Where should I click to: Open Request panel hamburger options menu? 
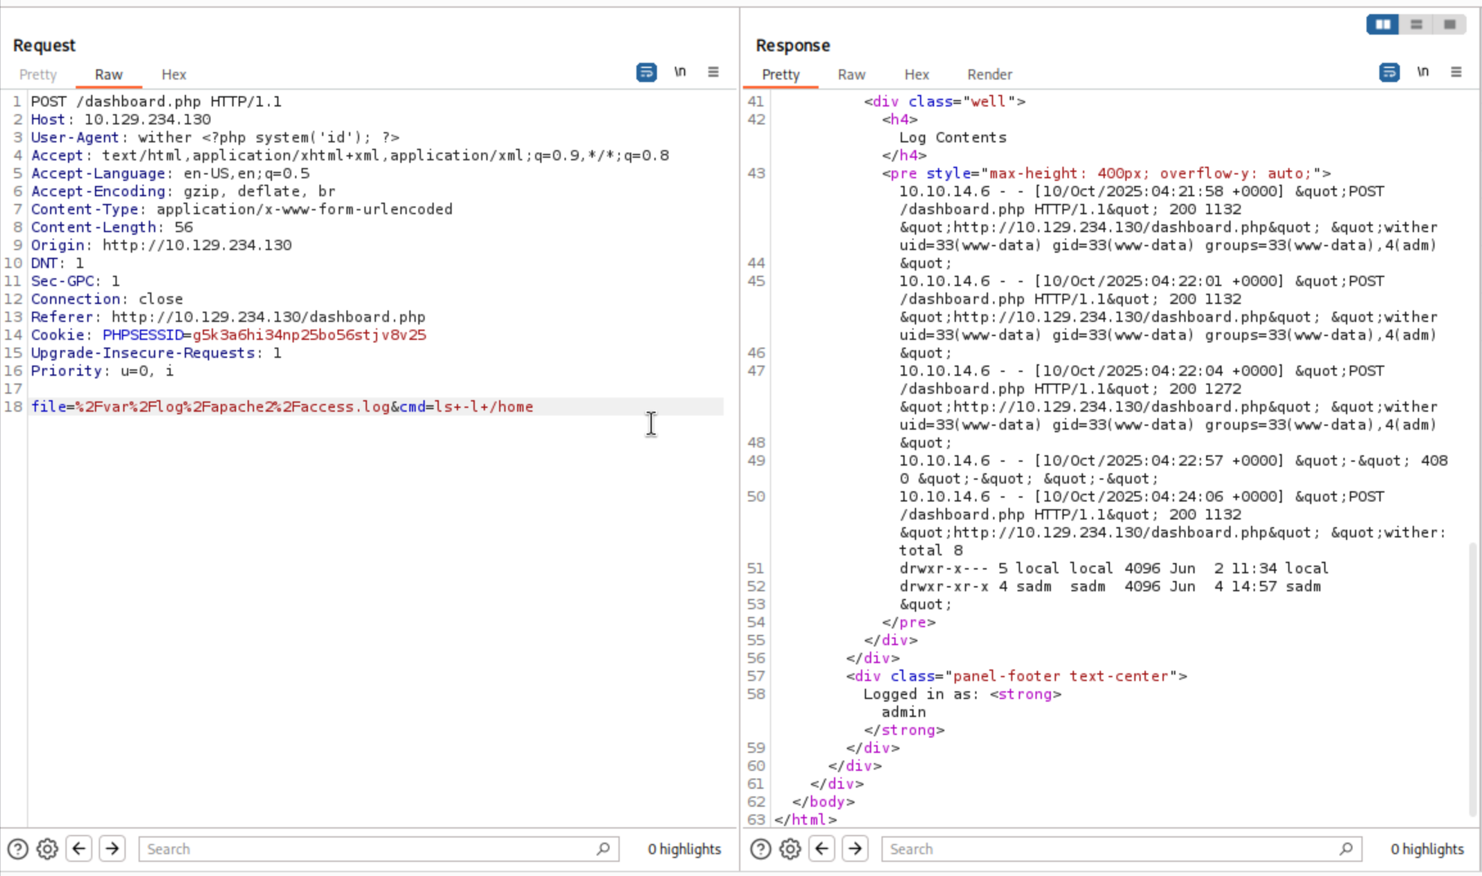click(713, 72)
